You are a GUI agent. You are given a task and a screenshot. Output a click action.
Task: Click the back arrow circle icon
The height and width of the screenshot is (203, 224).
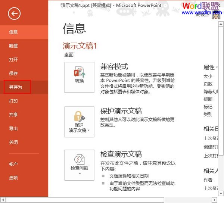14,13
